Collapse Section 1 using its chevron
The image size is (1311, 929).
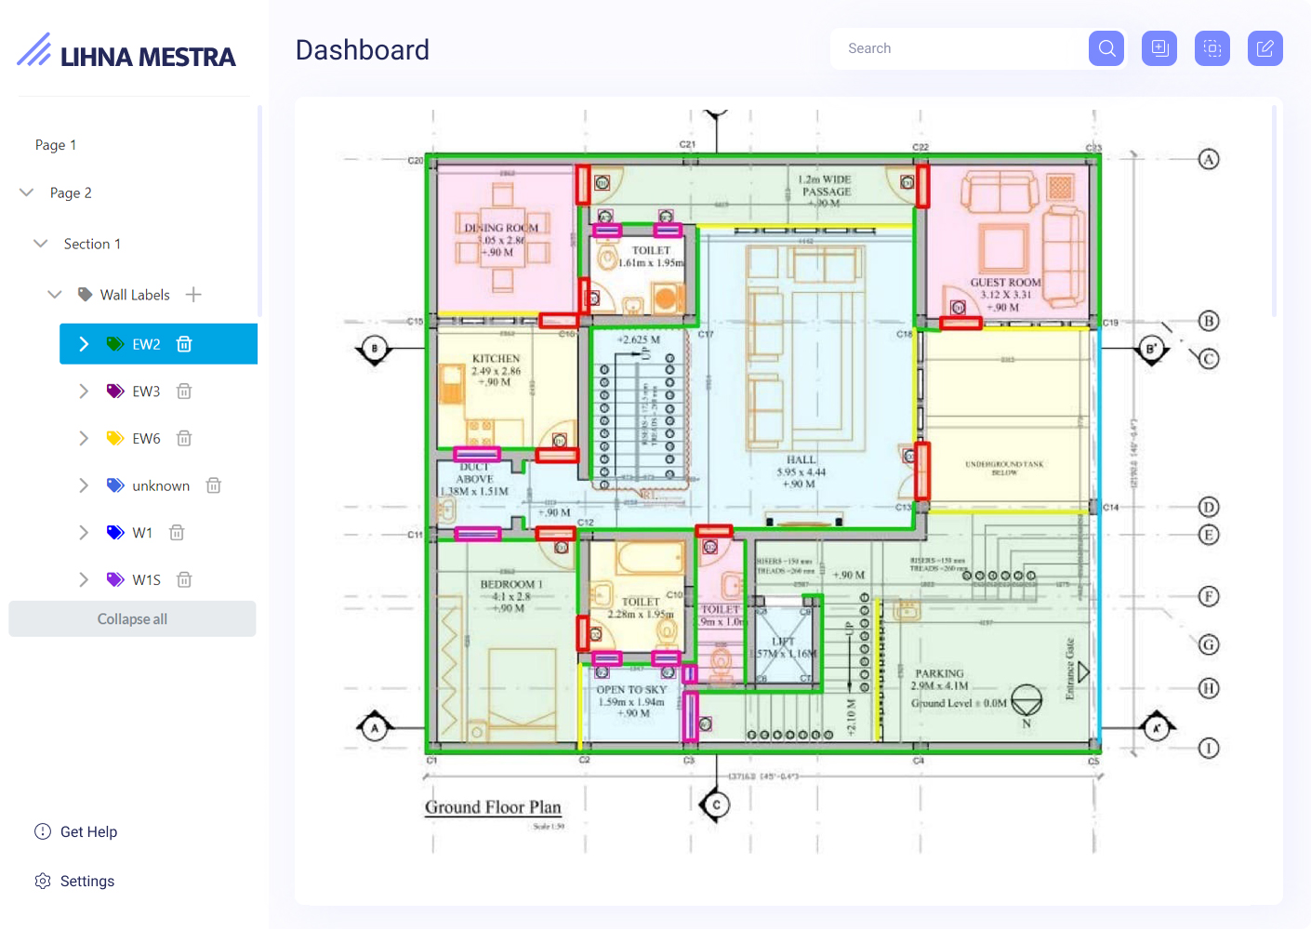(40, 243)
